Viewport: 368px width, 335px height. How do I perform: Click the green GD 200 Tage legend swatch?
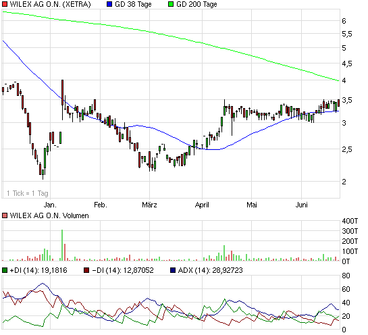point(171,4)
